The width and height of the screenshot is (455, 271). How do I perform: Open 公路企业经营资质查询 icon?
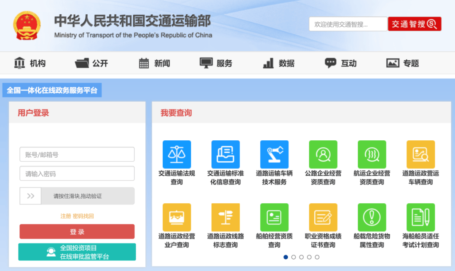pos(323,154)
